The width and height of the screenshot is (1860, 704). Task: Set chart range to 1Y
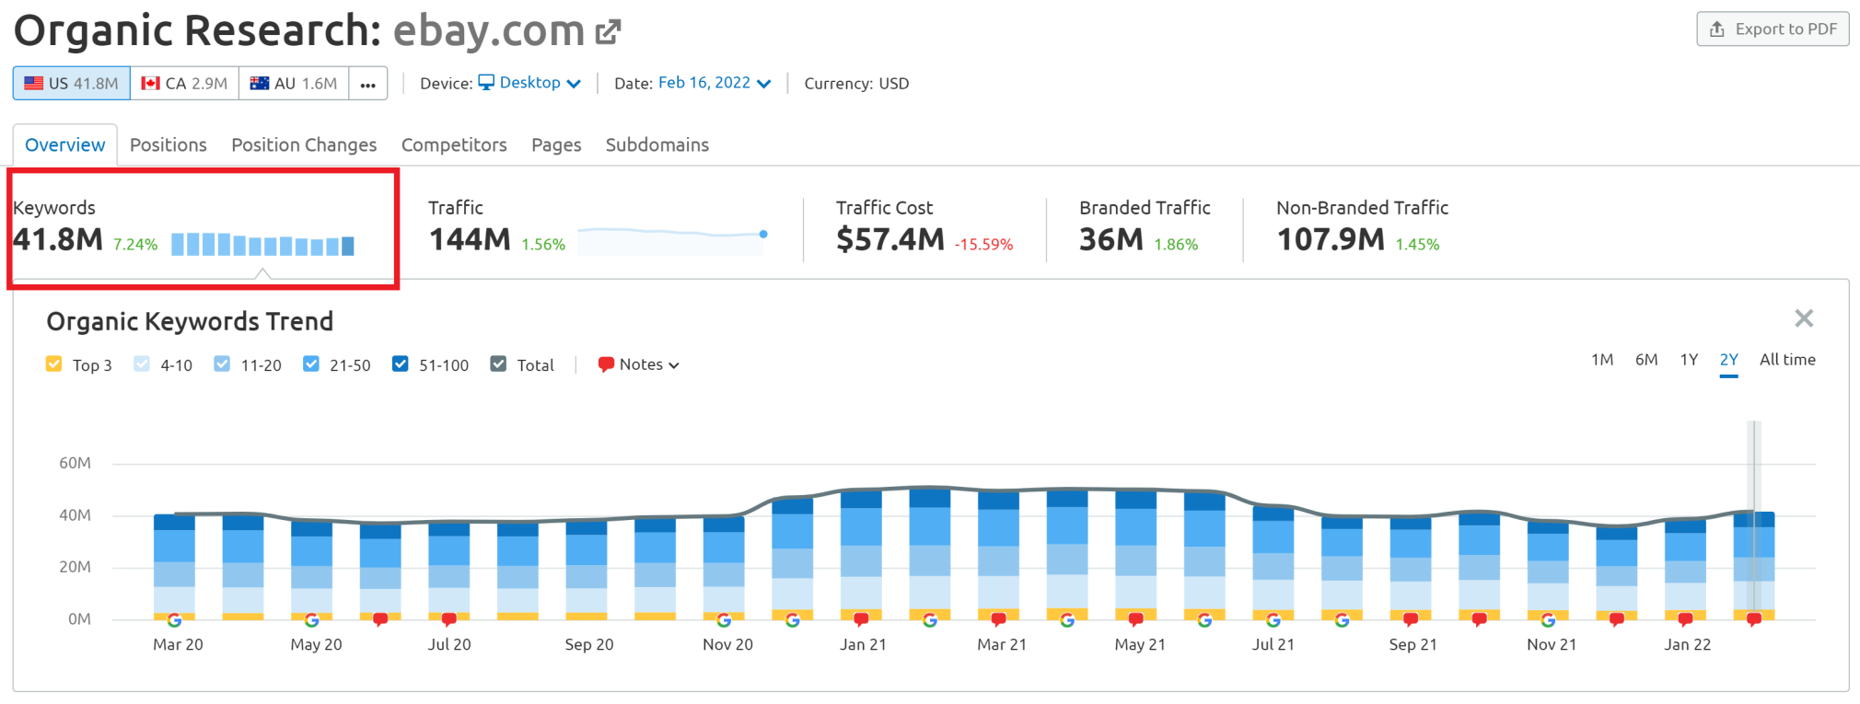tap(1689, 360)
